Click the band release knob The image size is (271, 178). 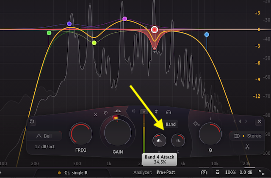click(177, 140)
